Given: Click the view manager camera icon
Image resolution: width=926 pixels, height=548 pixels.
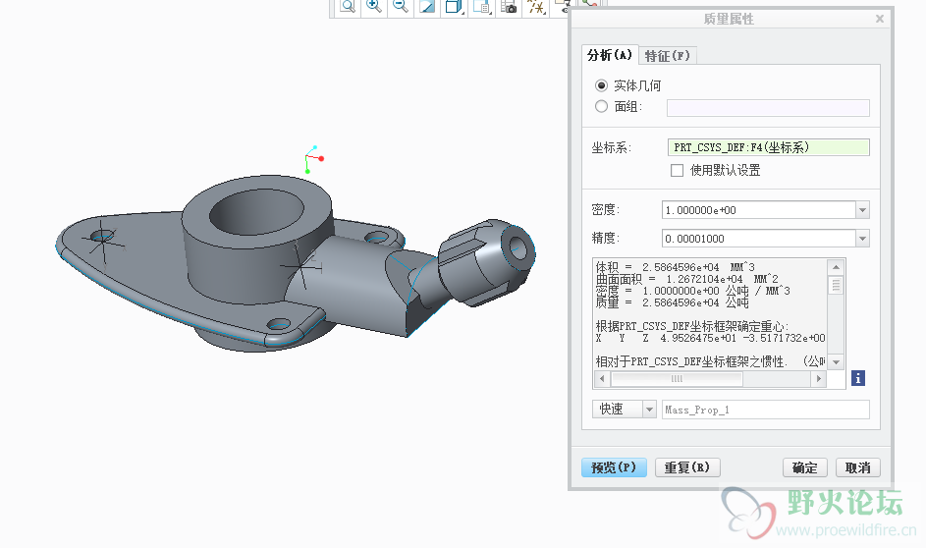Looking at the screenshot, I should tap(509, 7).
